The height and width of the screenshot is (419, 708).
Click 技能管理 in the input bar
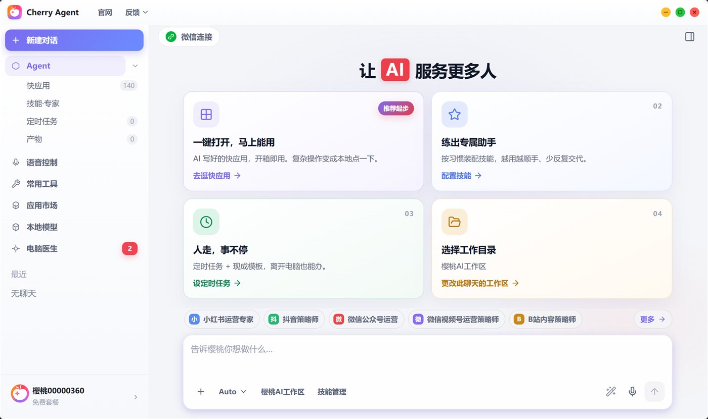[332, 392]
